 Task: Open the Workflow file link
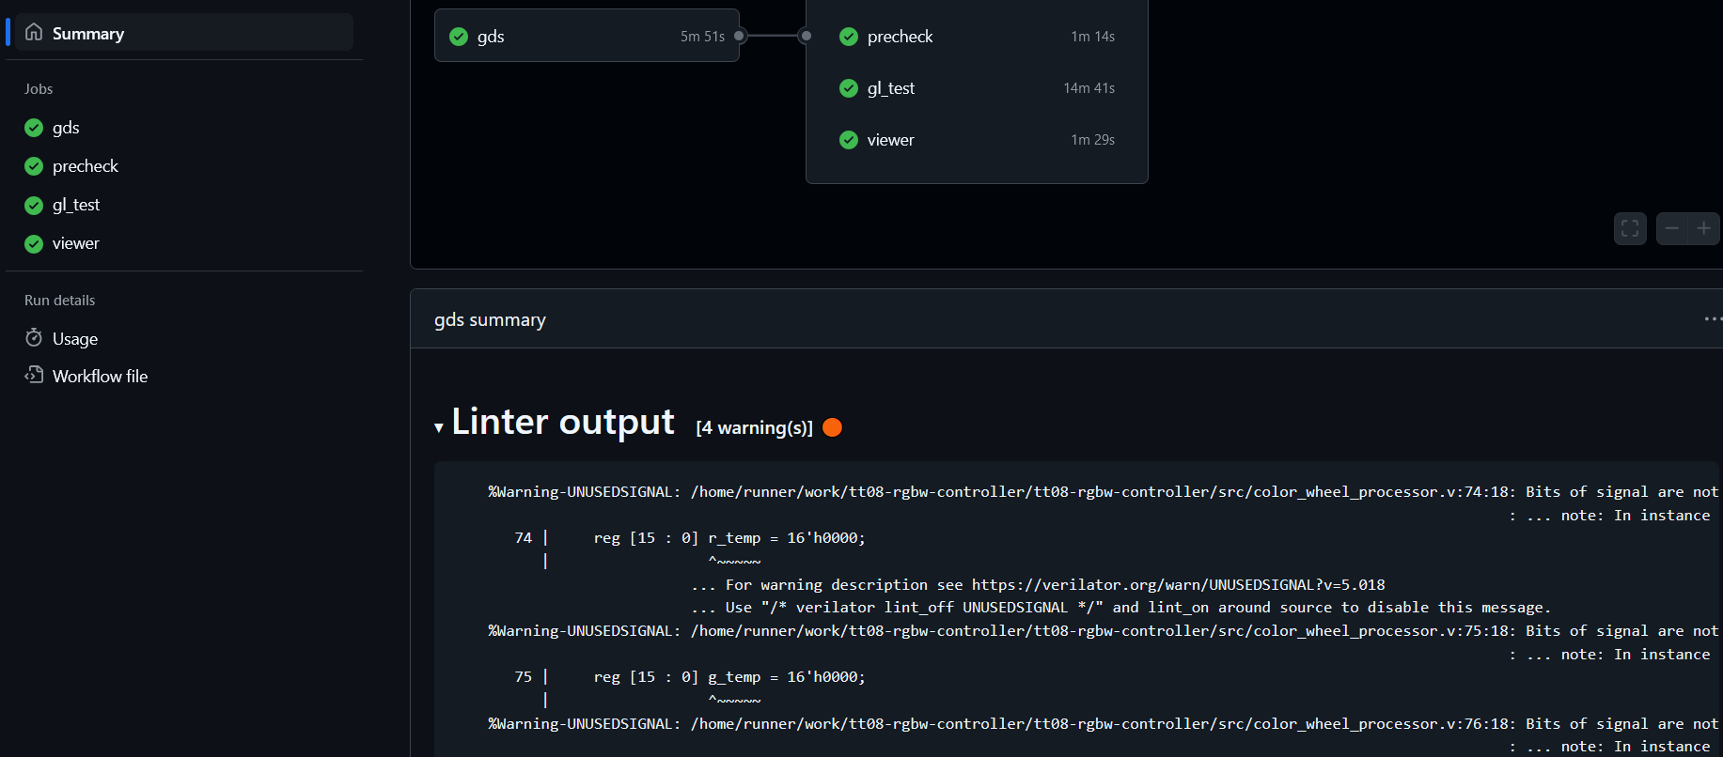[x=100, y=376]
